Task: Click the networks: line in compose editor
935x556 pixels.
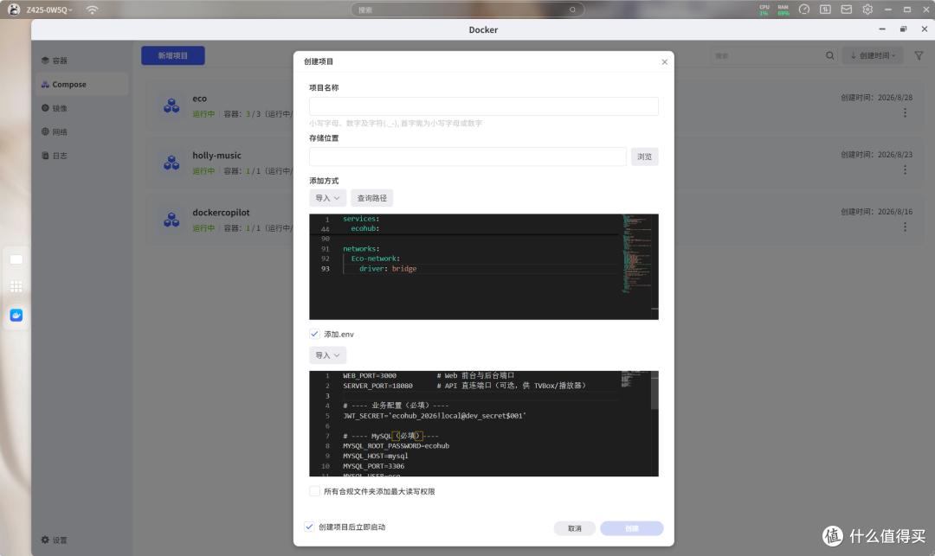Action: click(361, 249)
